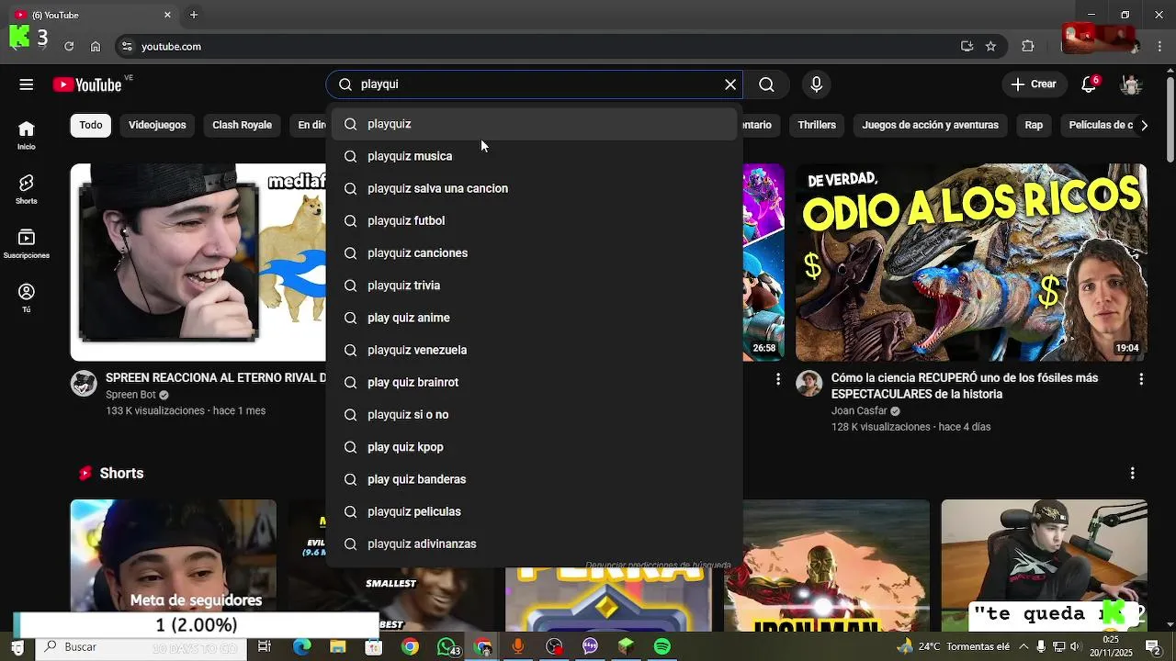1176x661 pixels.
Task: Open WhatsApp from the taskbar
Action: click(x=447, y=647)
